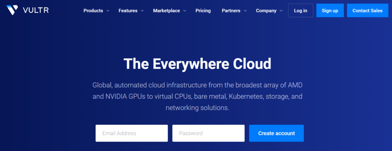Expand the Company dropdown chevron
The width and height of the screenshot is (392, 151).
[x=281, y=11]
